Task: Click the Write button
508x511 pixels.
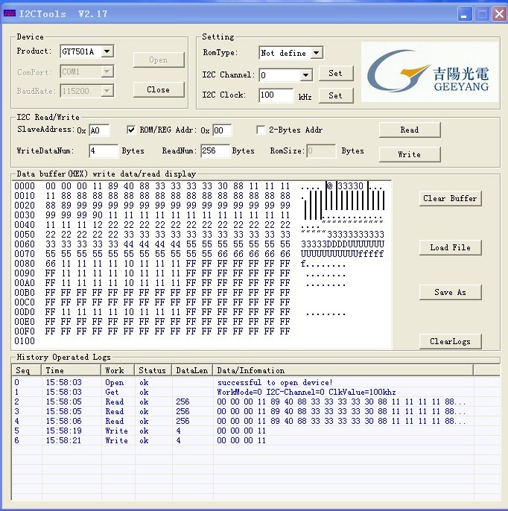Action: [x=410, y=154]
